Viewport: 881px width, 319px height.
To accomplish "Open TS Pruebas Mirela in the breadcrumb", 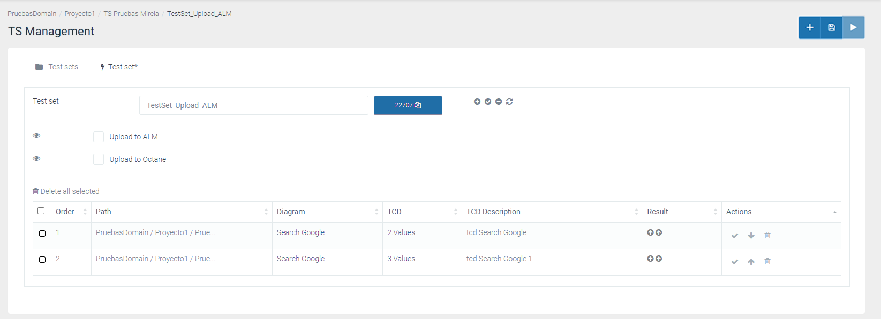I will (131, 14).
